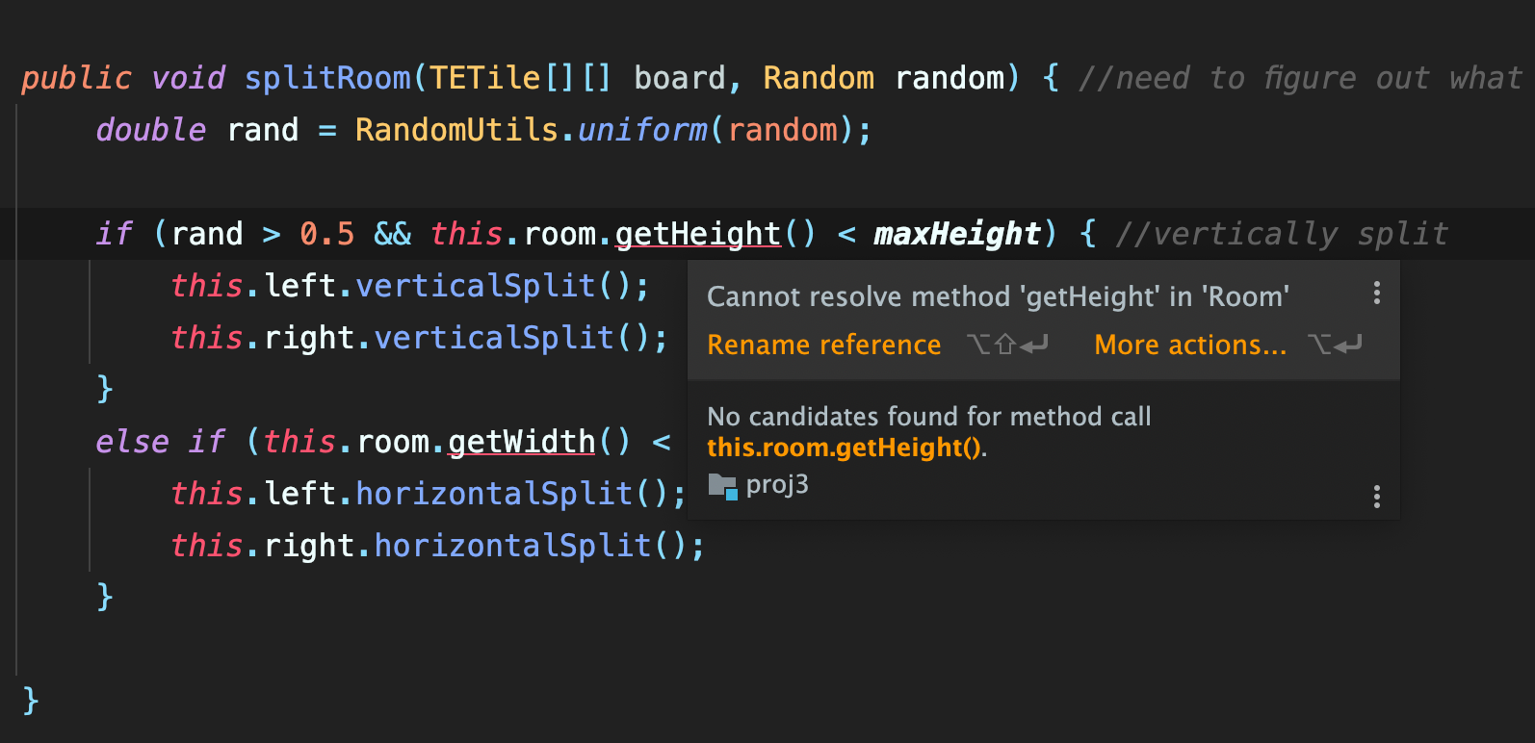The width and height of the screenshot is (1535, 743).
Task: Click horizontalSplit on the this.right line
Action: [512, 546]
